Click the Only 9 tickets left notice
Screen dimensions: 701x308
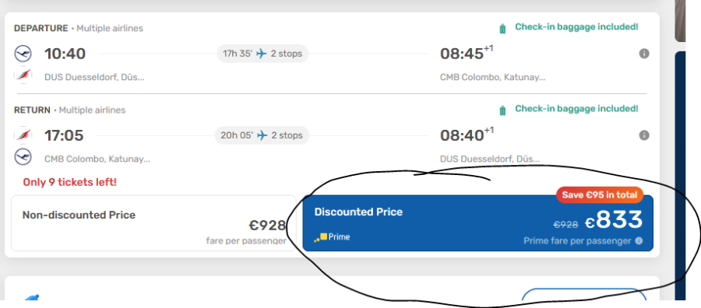[70, 182]
